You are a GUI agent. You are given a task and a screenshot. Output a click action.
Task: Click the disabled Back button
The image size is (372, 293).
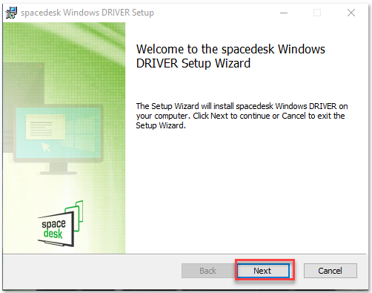(207, 271)
